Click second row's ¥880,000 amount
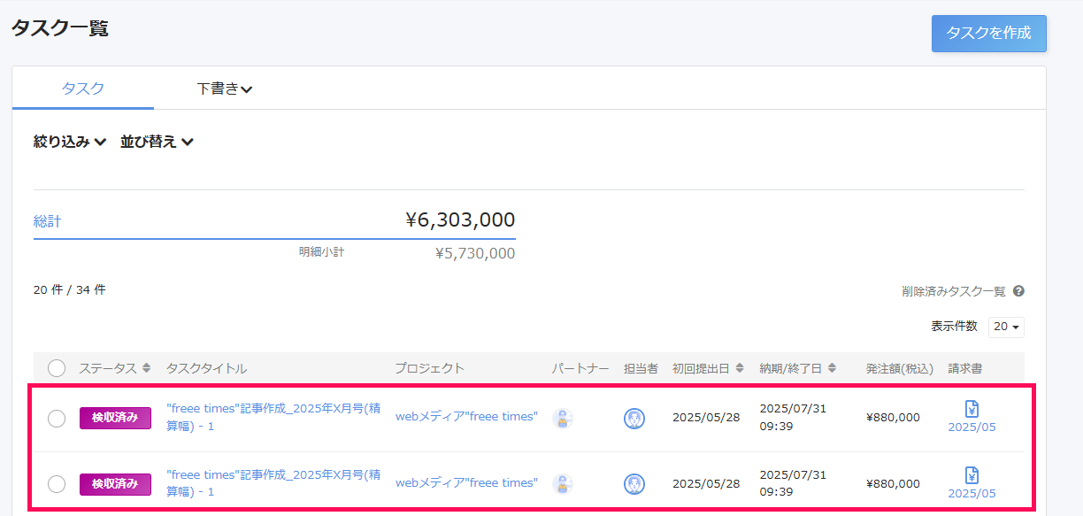 tap(893, 484)
